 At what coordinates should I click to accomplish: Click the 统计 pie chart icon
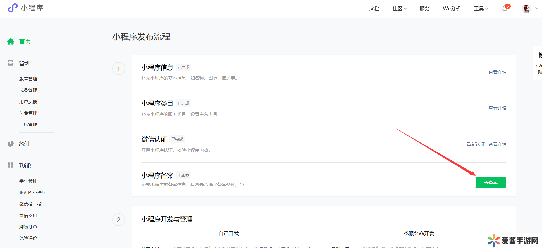point(11,144)
